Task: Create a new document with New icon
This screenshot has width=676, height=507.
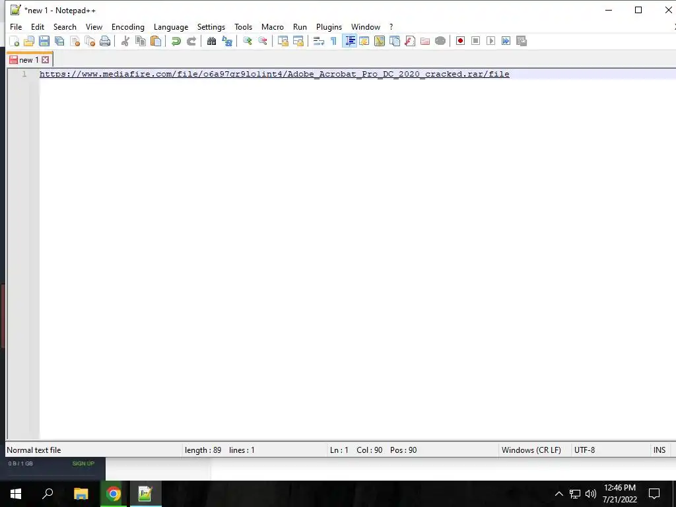Action: (15, 41)
